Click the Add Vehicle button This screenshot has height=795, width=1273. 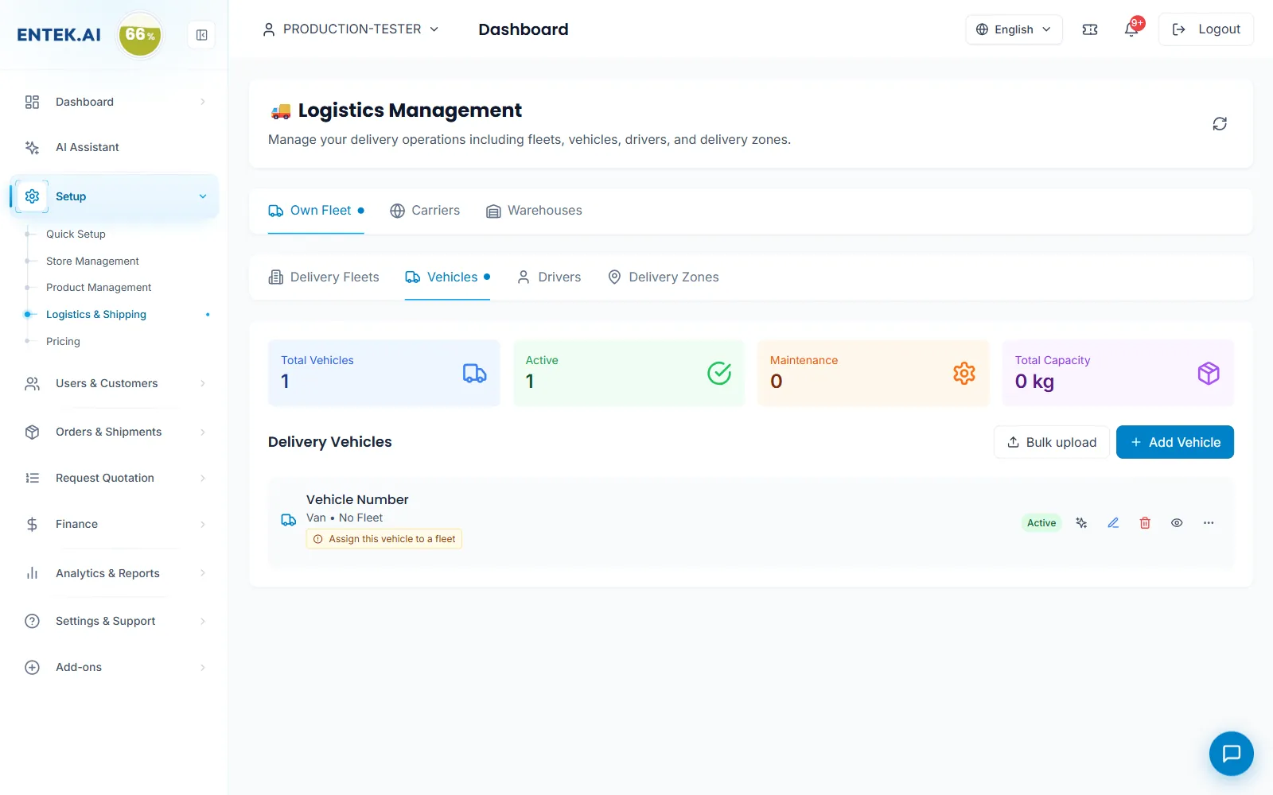tap(1175, 442)
